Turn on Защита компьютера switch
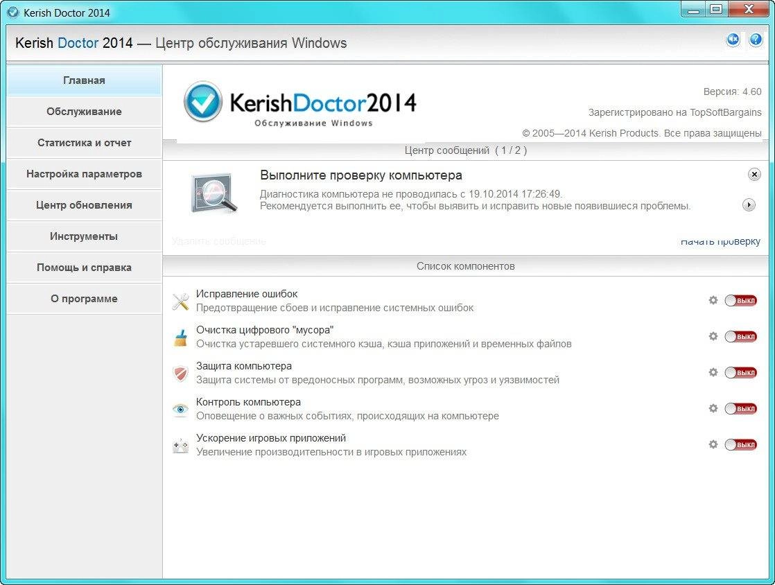 740,372
